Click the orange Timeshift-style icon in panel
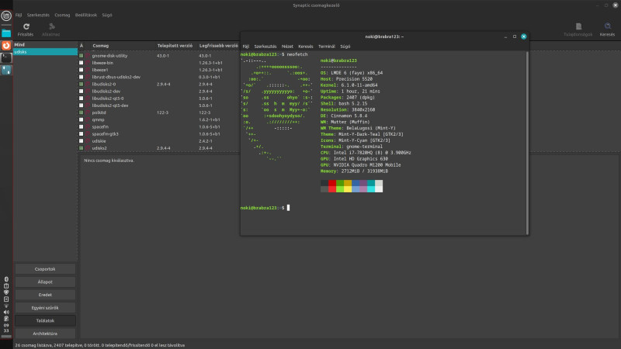Viewport: 621px width, 349px height. [6, 46]
